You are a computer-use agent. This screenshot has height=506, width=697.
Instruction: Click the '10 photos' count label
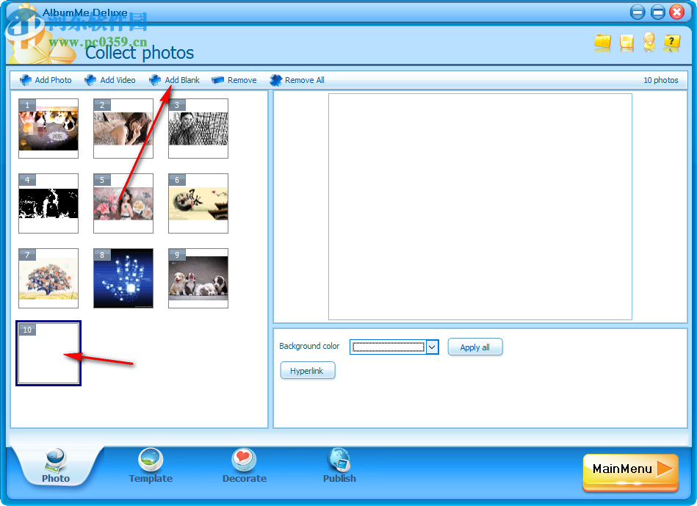coord(660,80)
